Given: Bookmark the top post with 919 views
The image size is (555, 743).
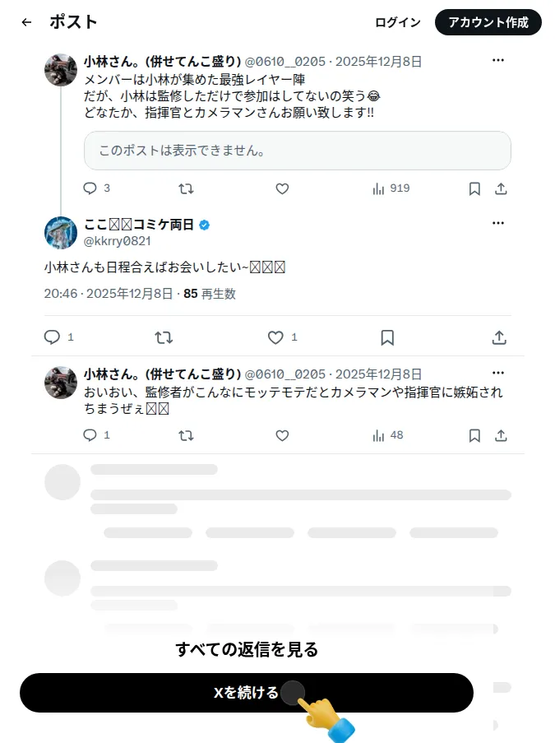Looking at the screenshot, I should 474,189.
